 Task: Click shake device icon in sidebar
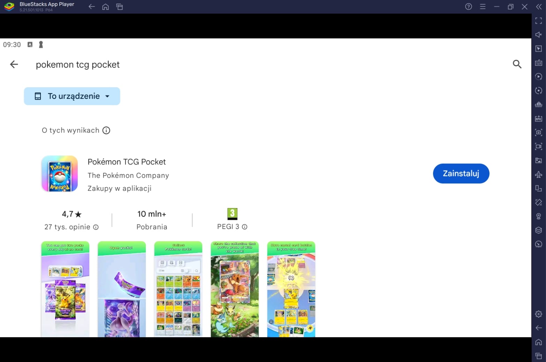coord(539,202)
